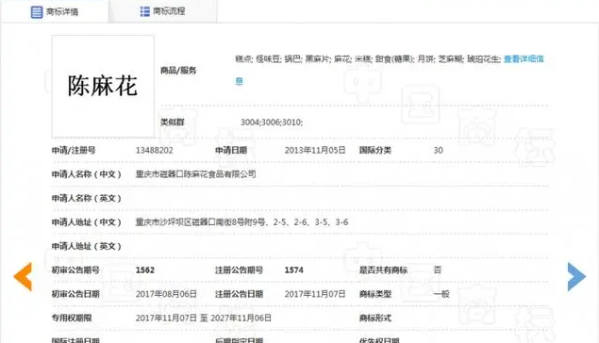Click applicant name 重庆市磁器口陈麻花食品有限公司
599x343 pixels.
coord(195,174)
